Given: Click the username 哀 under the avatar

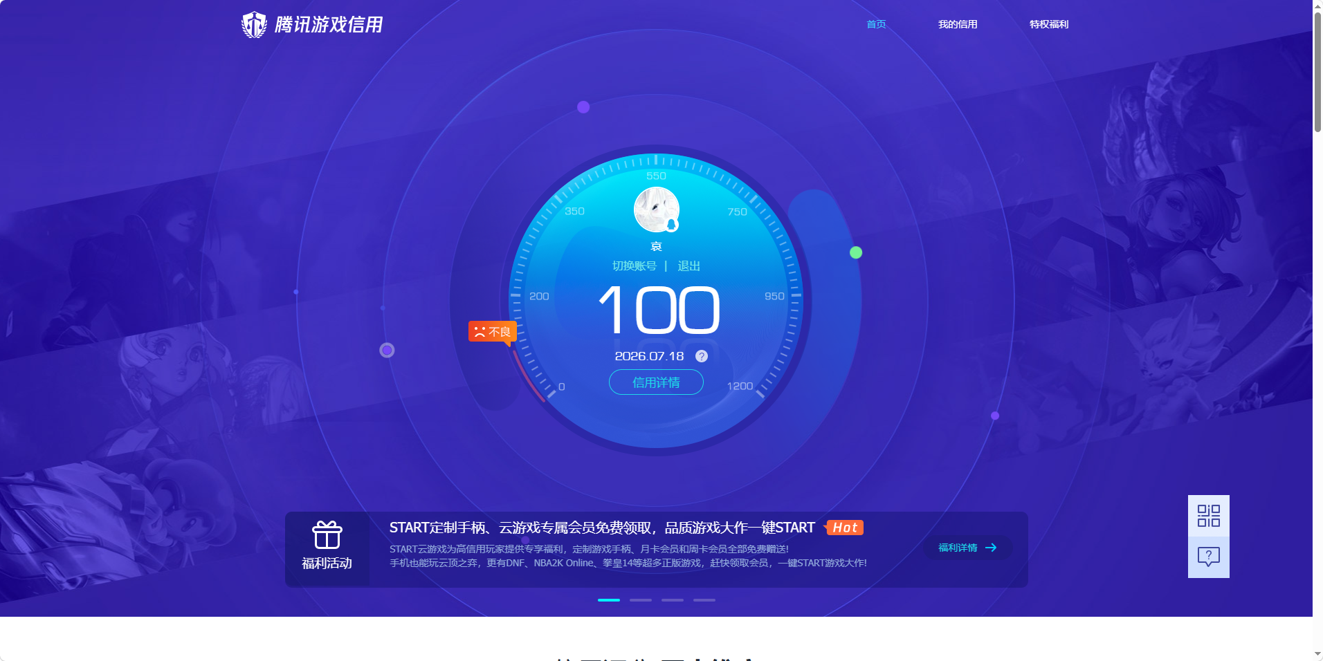Looking at the screenshot, I should [656, 246].
